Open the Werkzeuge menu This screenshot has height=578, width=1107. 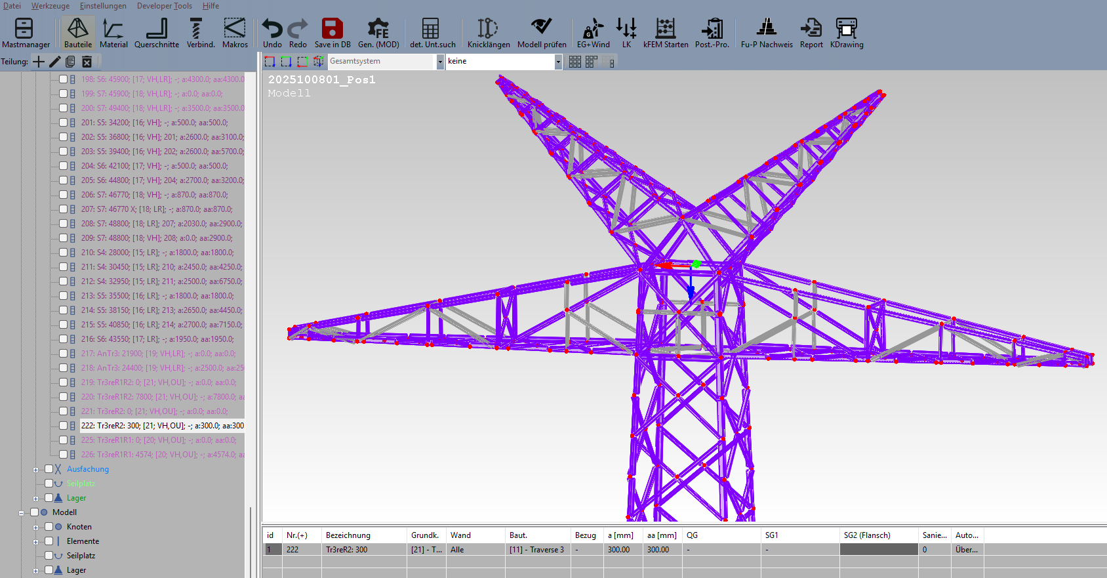pyautogui.click(x=50, y=6)
